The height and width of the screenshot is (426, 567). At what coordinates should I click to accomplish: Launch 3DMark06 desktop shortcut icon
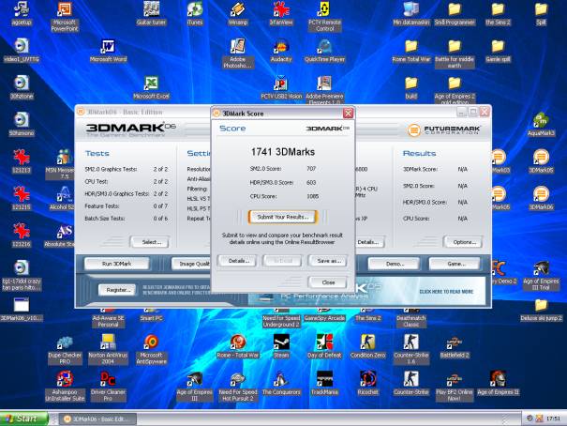541,199
